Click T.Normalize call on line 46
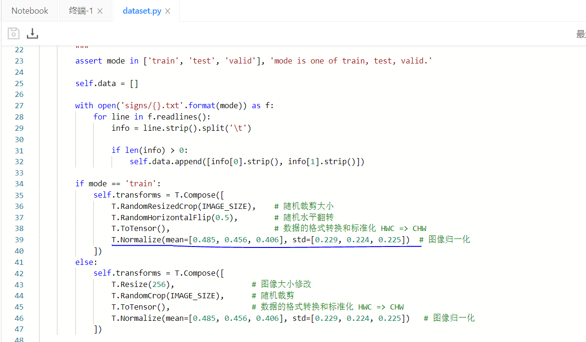This screenshot has height=342, width=586. 261,318
